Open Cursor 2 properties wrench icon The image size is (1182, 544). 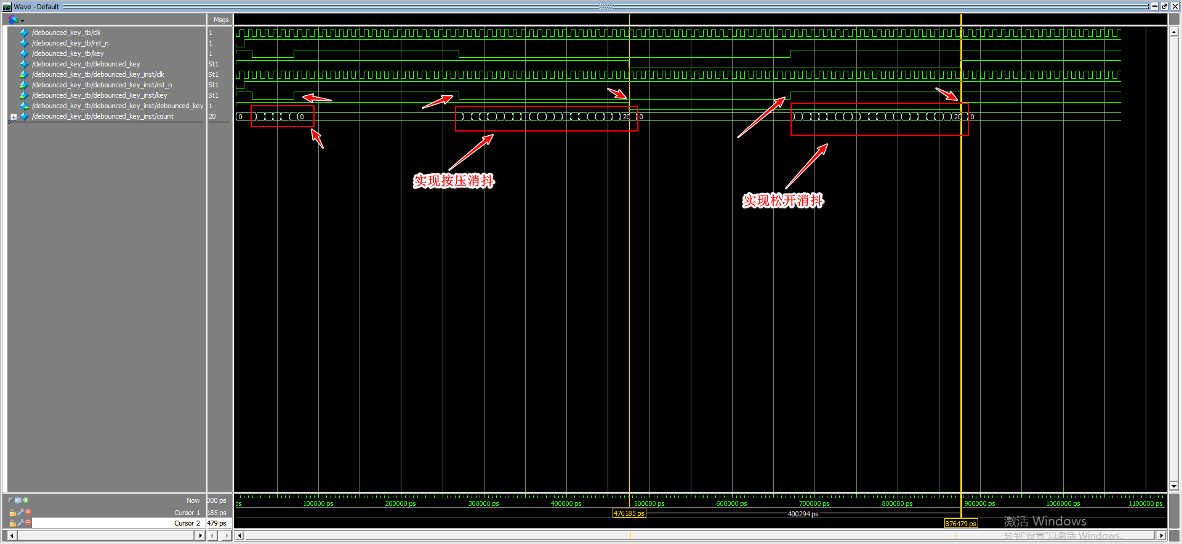20,523
